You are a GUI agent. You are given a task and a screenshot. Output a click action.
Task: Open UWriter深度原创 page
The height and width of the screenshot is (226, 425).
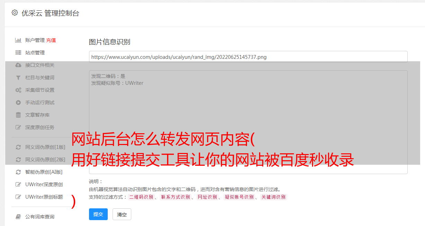click(44, 184)
